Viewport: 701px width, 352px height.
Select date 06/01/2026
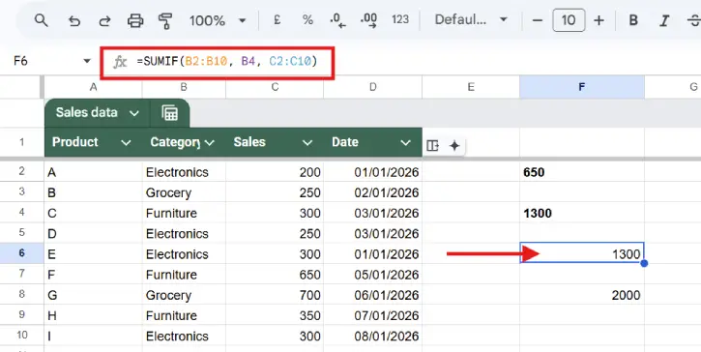(x=372, y=295)
